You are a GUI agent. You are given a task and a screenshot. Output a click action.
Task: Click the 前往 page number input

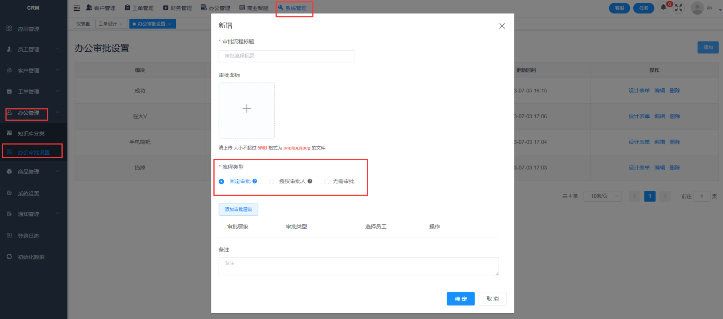coord(702,196)
